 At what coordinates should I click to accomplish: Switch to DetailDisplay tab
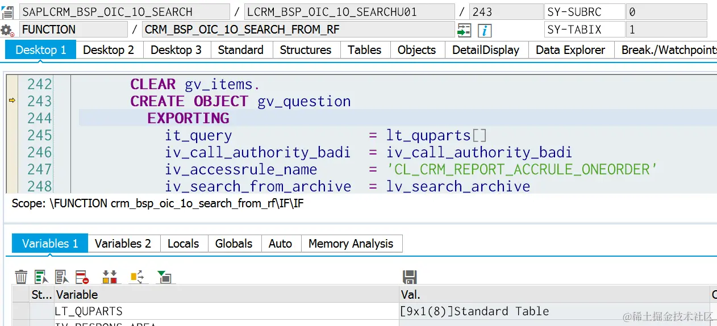point(486,50)
